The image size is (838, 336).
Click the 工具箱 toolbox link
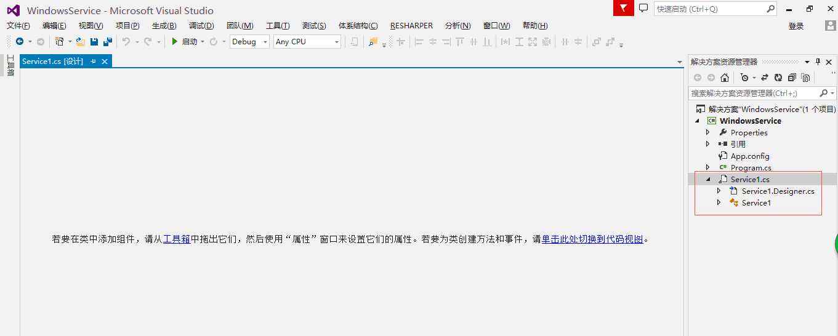[177, 239]
